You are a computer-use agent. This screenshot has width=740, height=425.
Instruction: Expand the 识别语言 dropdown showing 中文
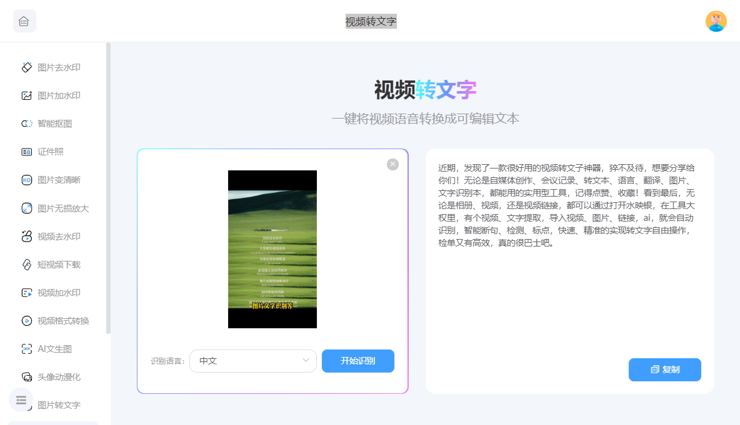(x=253, y=361)
